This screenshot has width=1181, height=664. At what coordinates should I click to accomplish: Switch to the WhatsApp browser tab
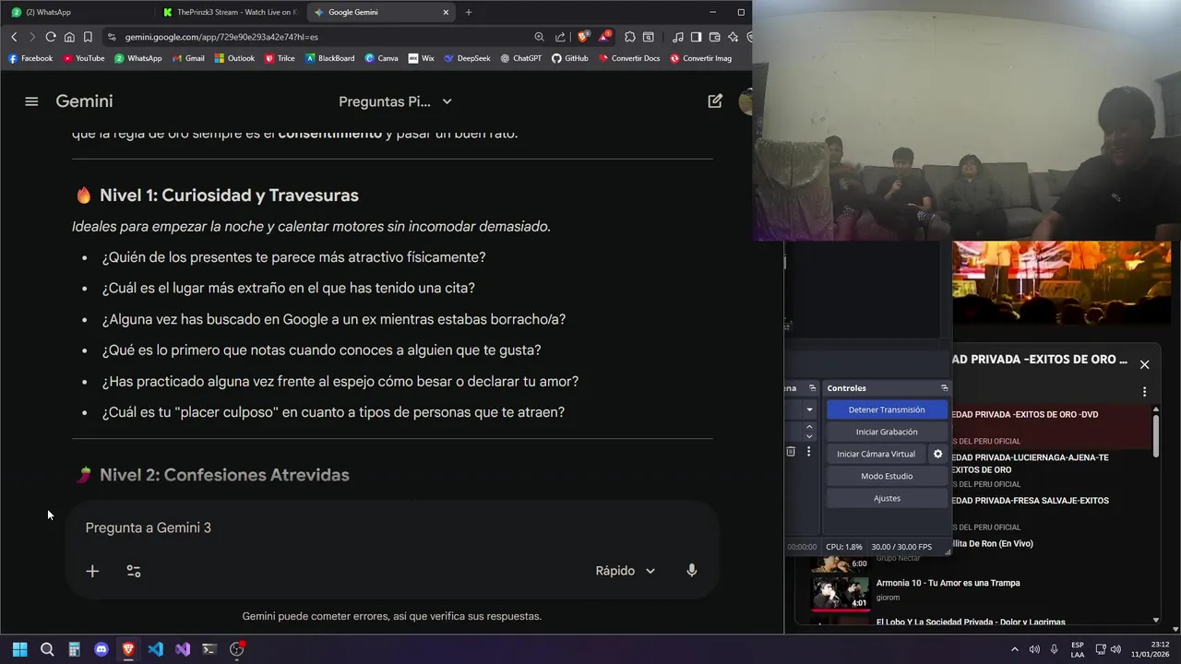tap(76, 12)
